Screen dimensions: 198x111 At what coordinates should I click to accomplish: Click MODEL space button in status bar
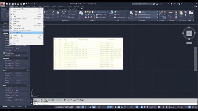coord(78,107)
